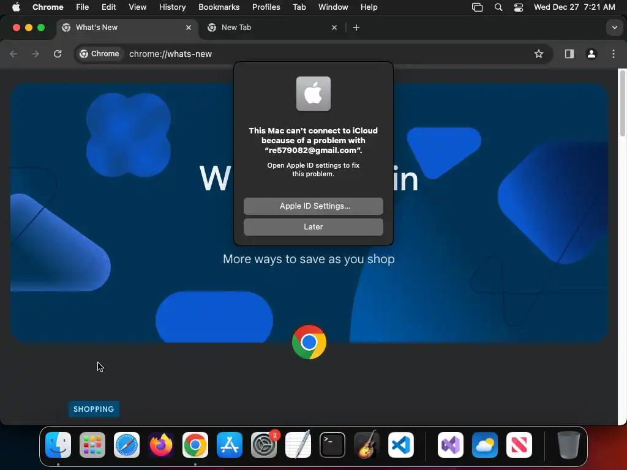Open the Edit menu
Image resolution: width=627 pixels, height=470 pixels.
click(108, 7)
